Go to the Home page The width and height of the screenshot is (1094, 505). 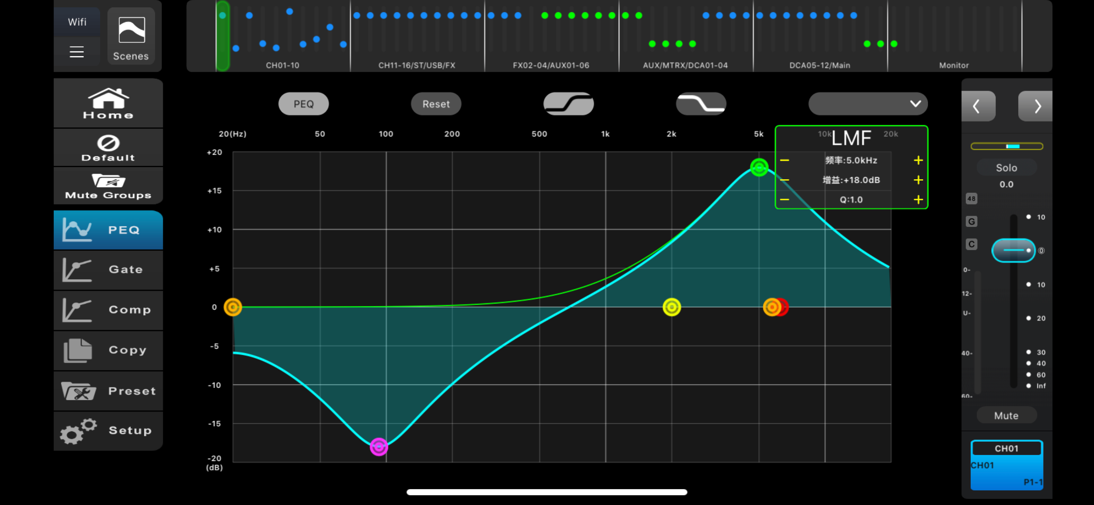(108, 103)
